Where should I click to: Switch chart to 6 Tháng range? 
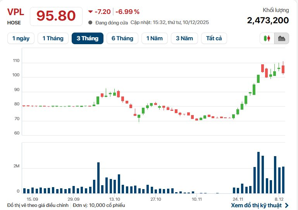[122, 38]
